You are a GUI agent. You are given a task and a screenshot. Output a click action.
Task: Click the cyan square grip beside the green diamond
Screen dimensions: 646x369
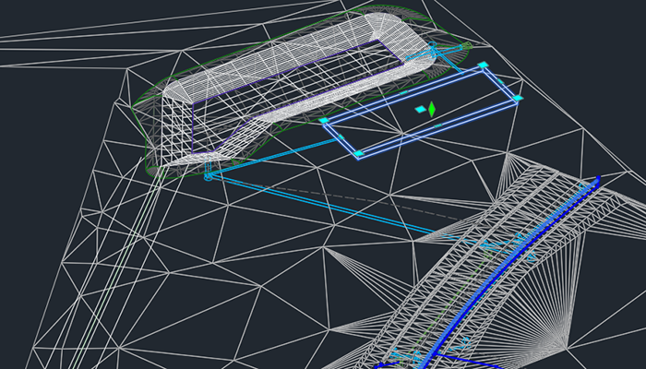[x=421, y=110]
